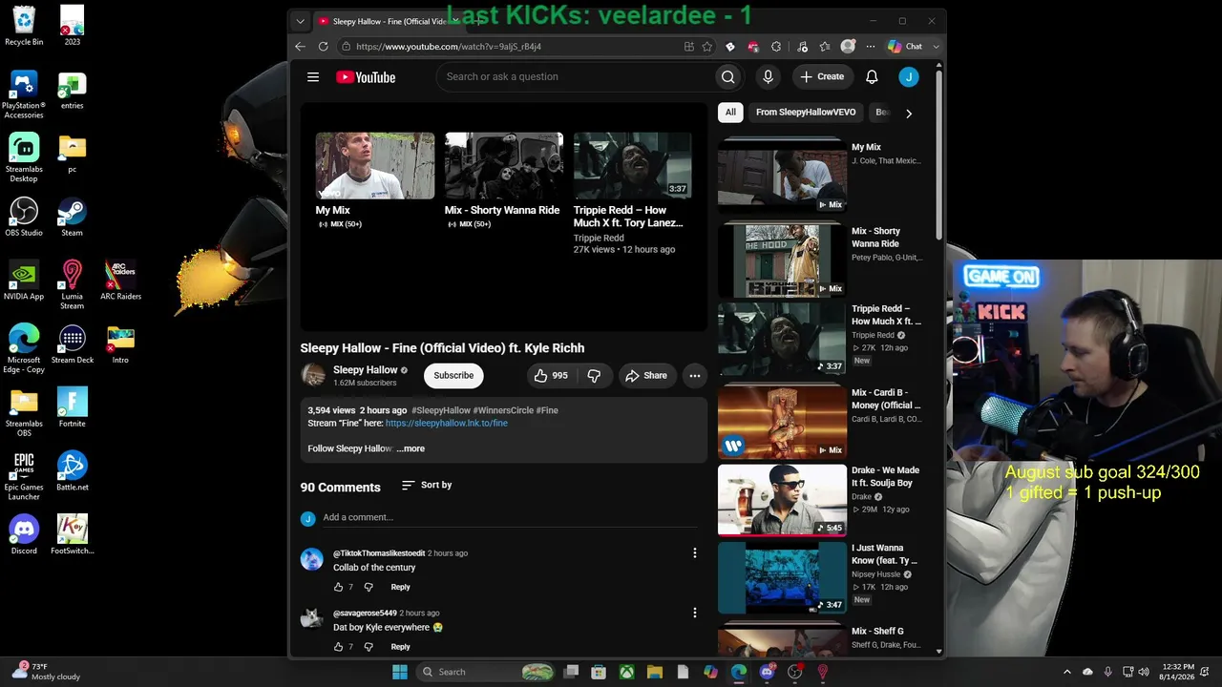
Task: Open Edge settings and more menu
Action: [x=870, y=47]
